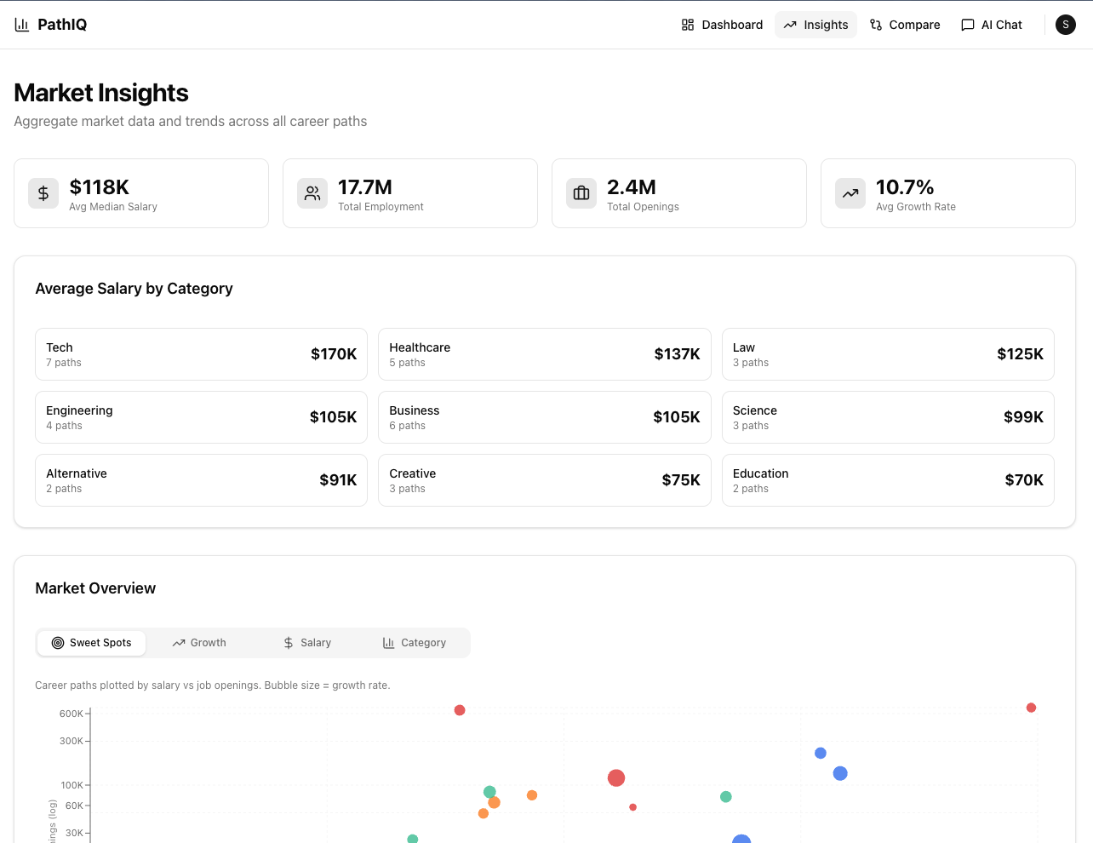
Task: Click the trending icon on Avg Growth Rate
Action: click(850, 193)
